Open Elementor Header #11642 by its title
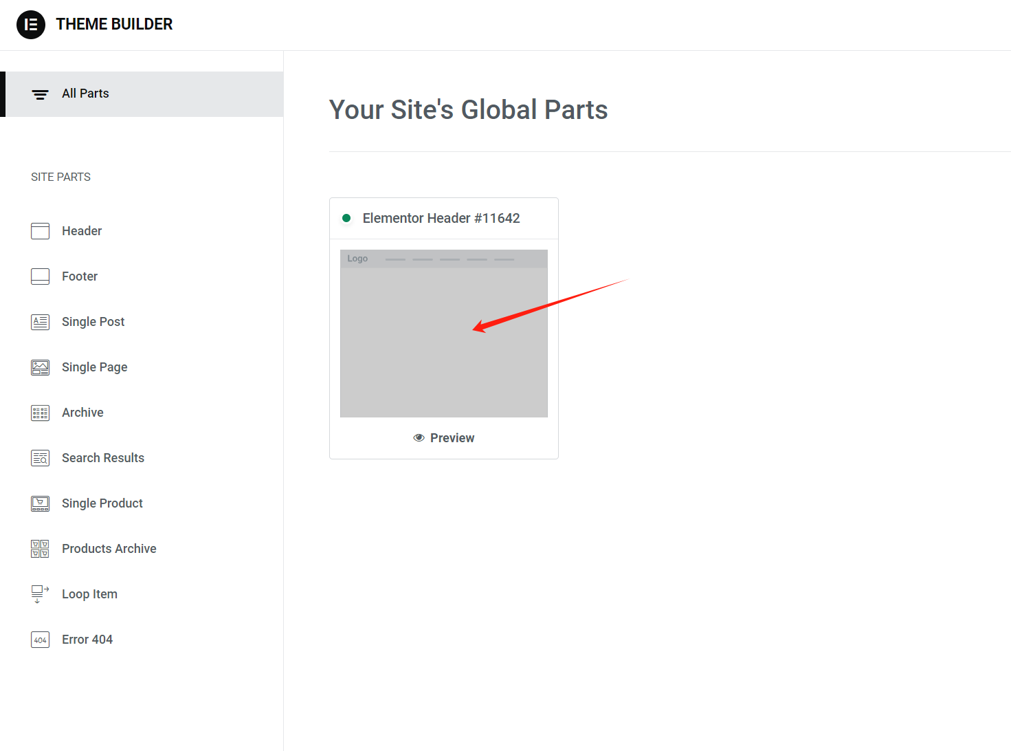This screenshot has height=751, width=1011. (441, 218)
